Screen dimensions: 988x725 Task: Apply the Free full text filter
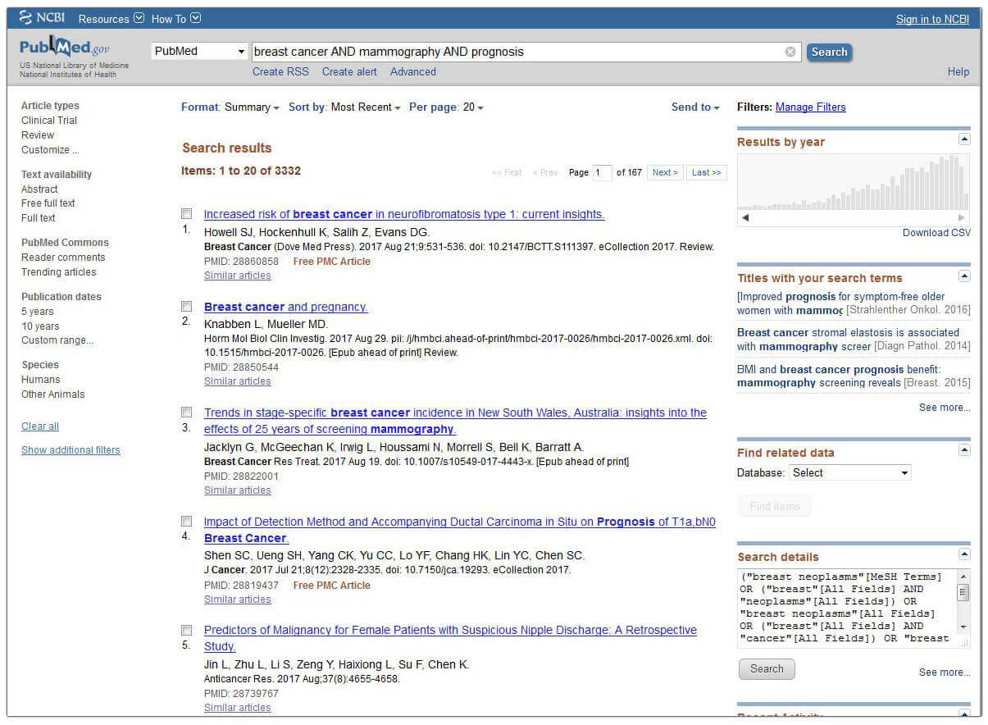pyautogui.click(x=48, y=203)
